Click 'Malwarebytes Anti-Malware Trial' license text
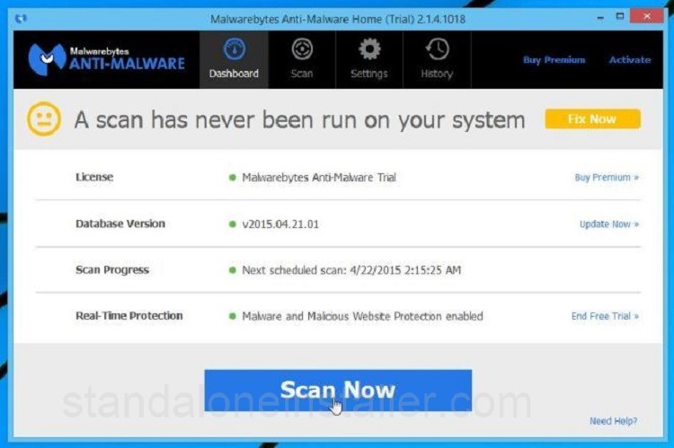 tap(319, 178)
